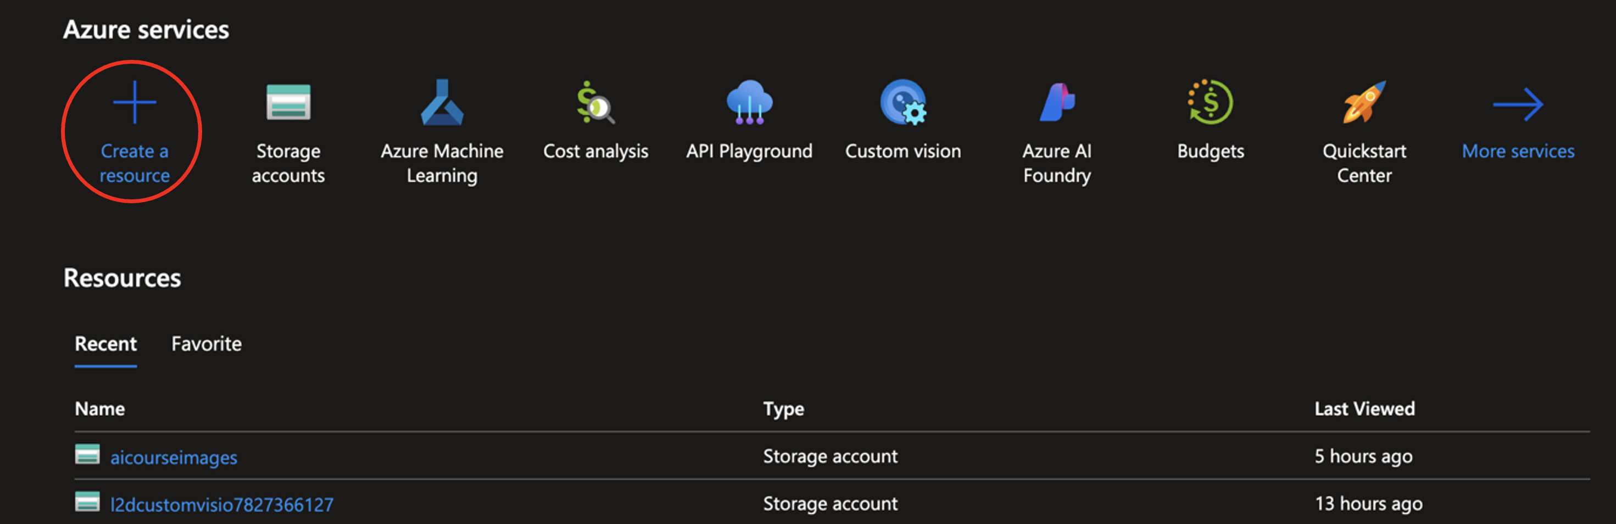Click the Storage accounts label
The height and width of the screenshot is (524, 1616).
(x=288, y=163)
